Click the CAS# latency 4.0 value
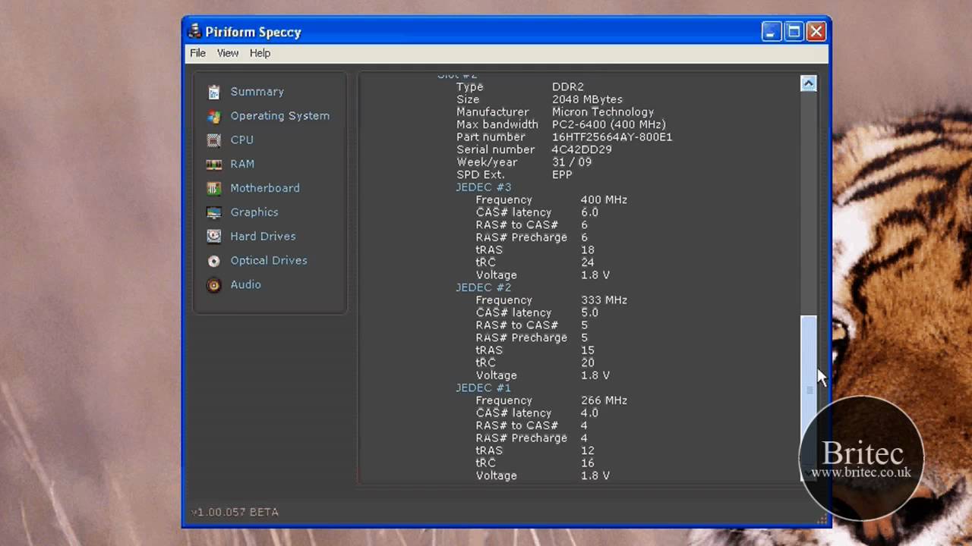The image size is (972, 546). click(x=589, y=413)
